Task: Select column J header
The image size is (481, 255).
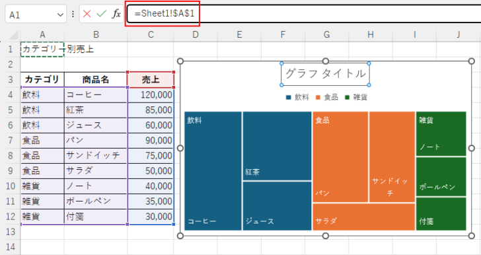Action: click(x=459, y=34)
